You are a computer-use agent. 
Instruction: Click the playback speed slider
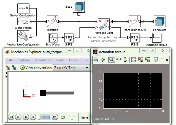point(72,117)
